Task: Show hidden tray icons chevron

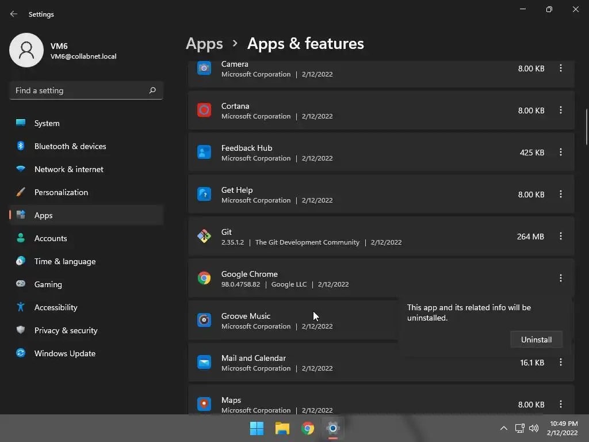Action: (504, 428)
